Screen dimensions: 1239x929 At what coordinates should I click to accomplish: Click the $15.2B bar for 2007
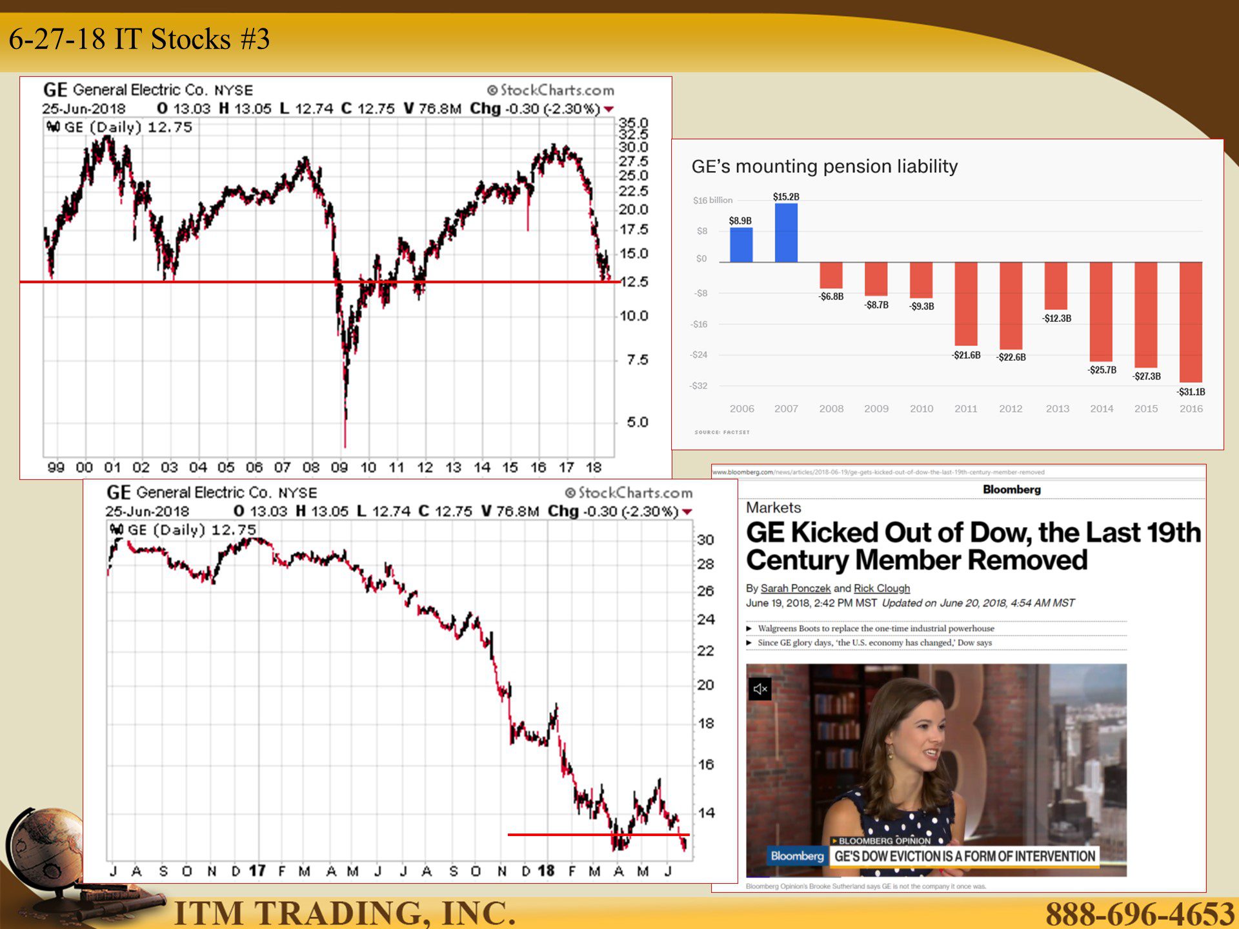pos(786,233)
